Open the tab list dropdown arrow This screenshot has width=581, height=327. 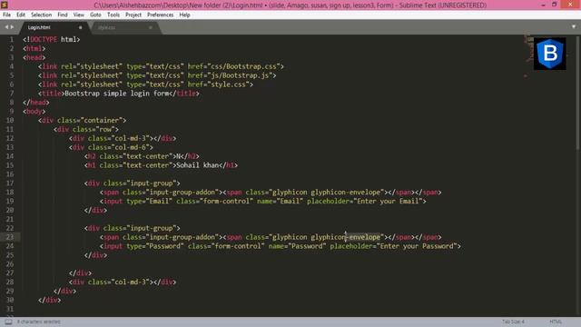(x=574, y=26)
